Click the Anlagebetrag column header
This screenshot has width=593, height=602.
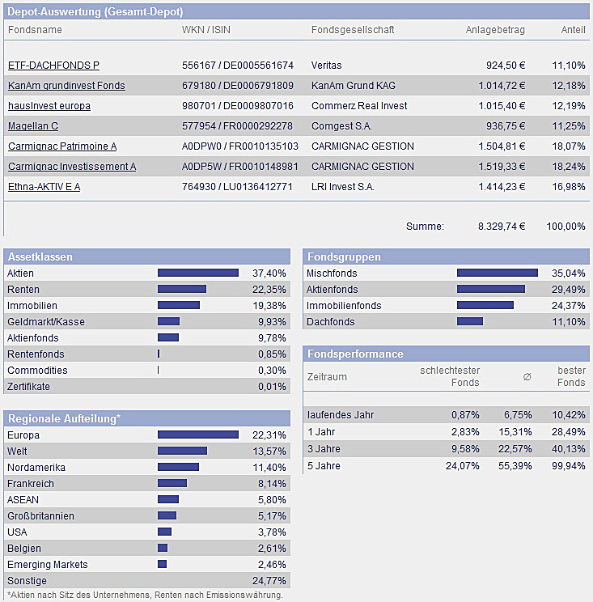(495, 30)
